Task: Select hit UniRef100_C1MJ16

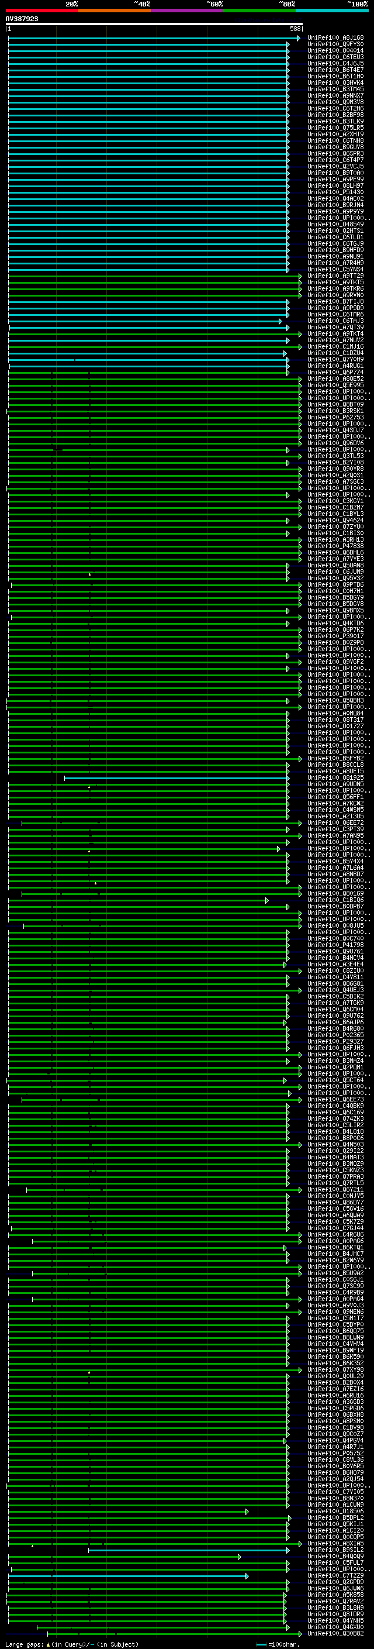Action: tap(335, 346)
